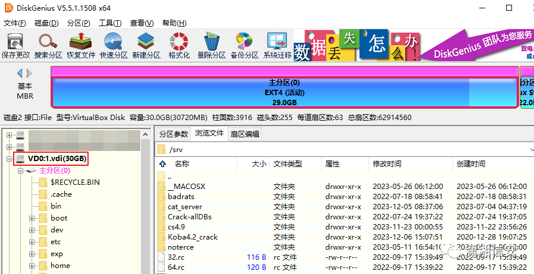Click the up-directory arrow in file list header

[162, 164]
